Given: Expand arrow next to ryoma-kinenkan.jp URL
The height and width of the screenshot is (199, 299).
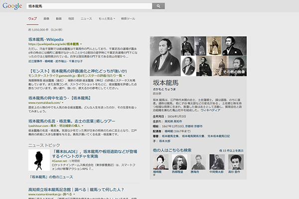Looking at the screenshot, I should click(74, 195).
